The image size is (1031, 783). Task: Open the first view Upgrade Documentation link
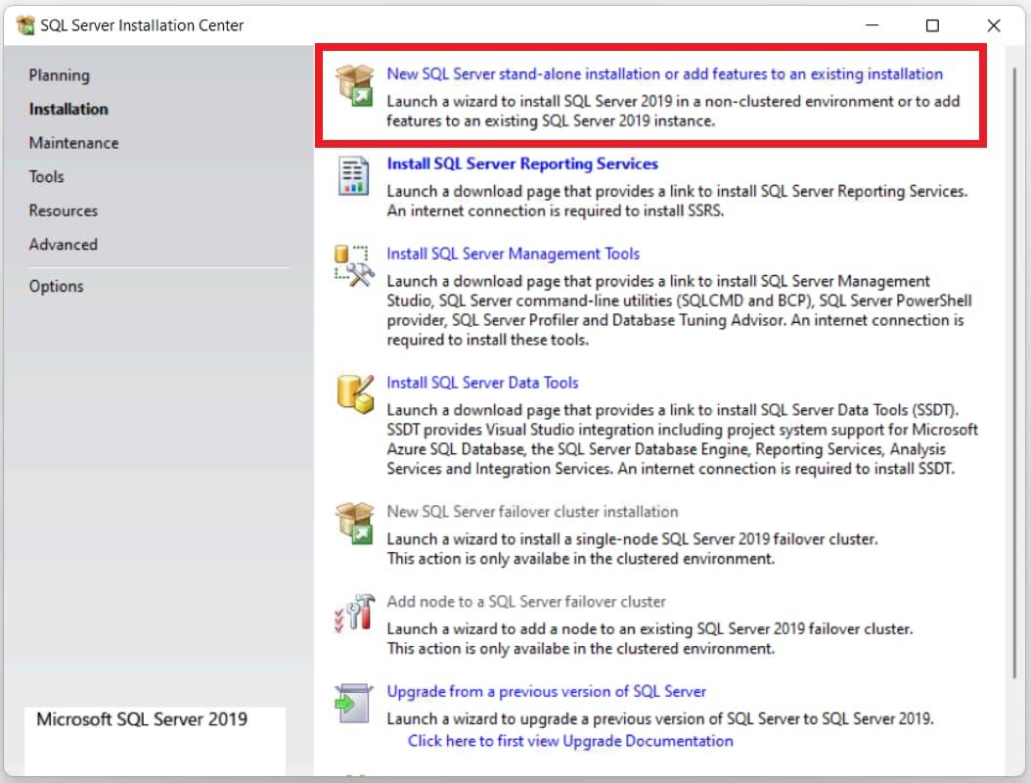[570, 741]
